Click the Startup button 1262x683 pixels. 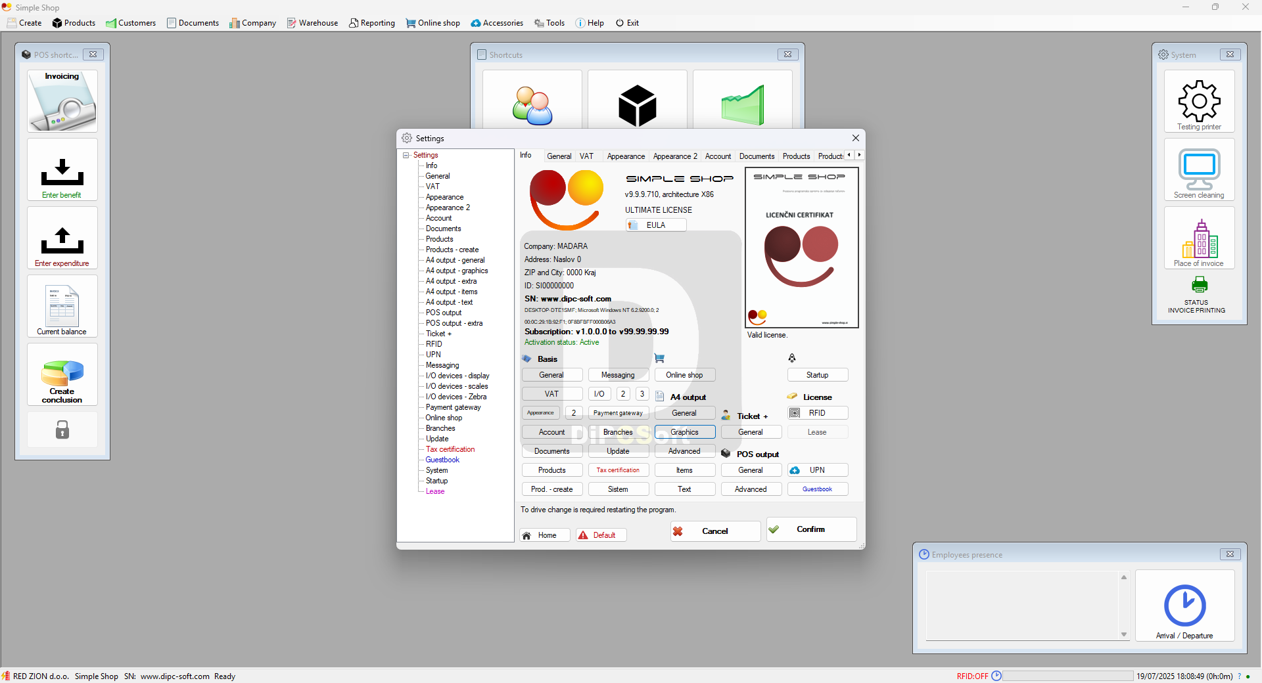pos(818,375)
